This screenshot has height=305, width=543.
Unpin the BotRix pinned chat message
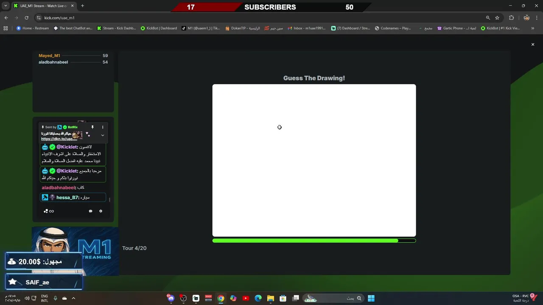[92, 127]
